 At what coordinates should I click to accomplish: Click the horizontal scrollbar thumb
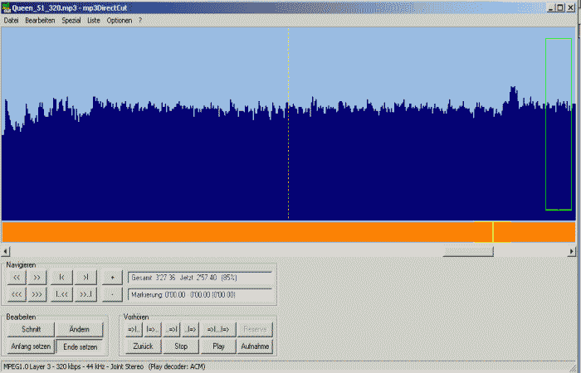tap(468, 251)
